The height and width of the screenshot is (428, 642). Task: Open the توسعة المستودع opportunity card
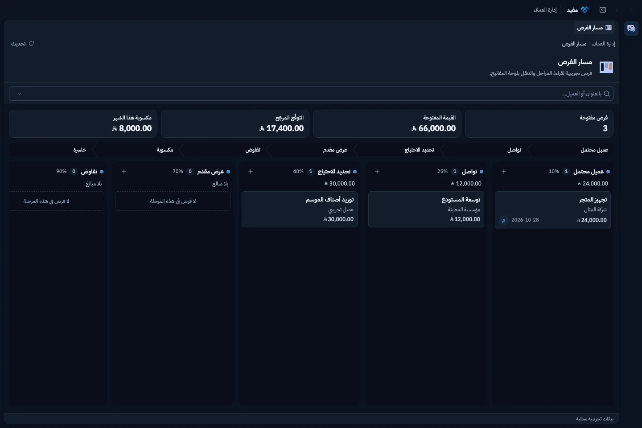pyautogui.click(x=426, y=210)
